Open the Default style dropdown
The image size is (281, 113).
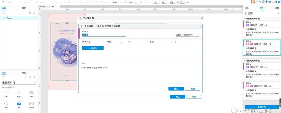point(14,2)
